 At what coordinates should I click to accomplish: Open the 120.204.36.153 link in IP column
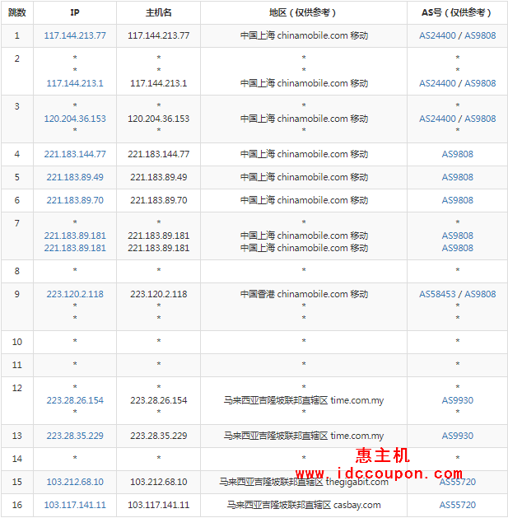click(75, 119)
